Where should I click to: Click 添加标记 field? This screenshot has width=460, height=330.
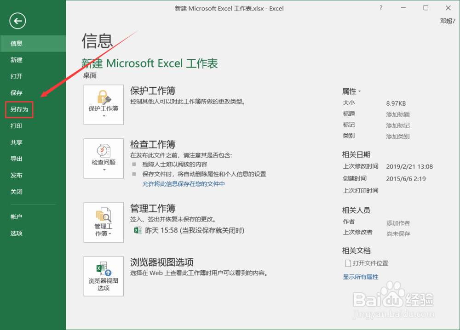click(x=398, y=125)
